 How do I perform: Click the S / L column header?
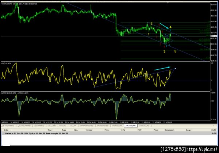(x=123, y=130)
